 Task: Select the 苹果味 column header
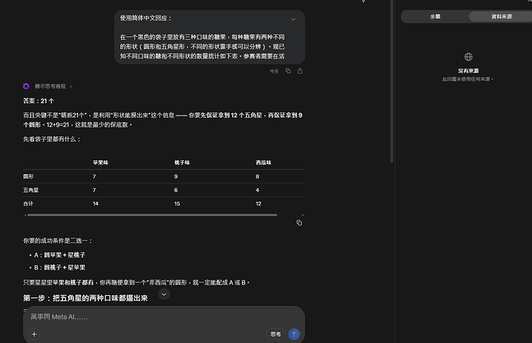pyautogui.click(x=100, y=163)
